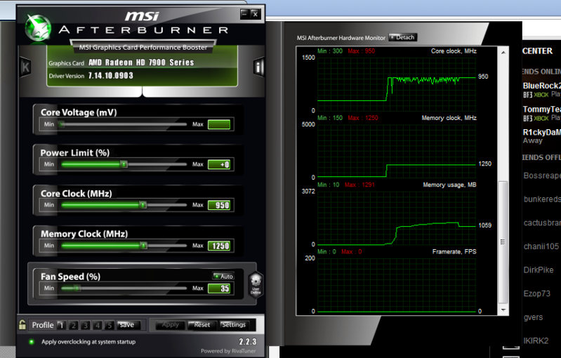Open the graphics card info i button
This screenshot has height=358, width=561.
tap(258, 67)
